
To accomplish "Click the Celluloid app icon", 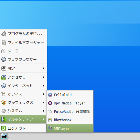I will pos(50,95).
